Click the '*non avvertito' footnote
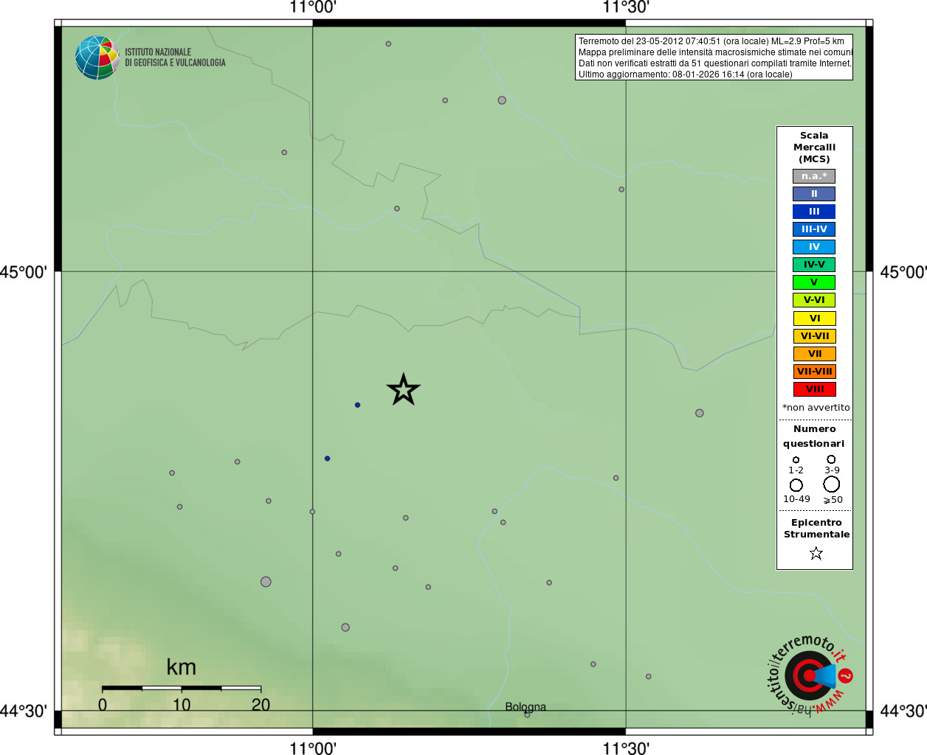Screen dimensions: 927x755 (x=816, y=408)
